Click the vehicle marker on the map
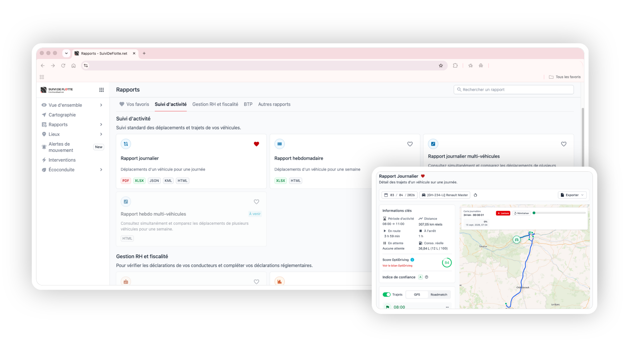The image size is (629, 354). (x=516, y=240)
